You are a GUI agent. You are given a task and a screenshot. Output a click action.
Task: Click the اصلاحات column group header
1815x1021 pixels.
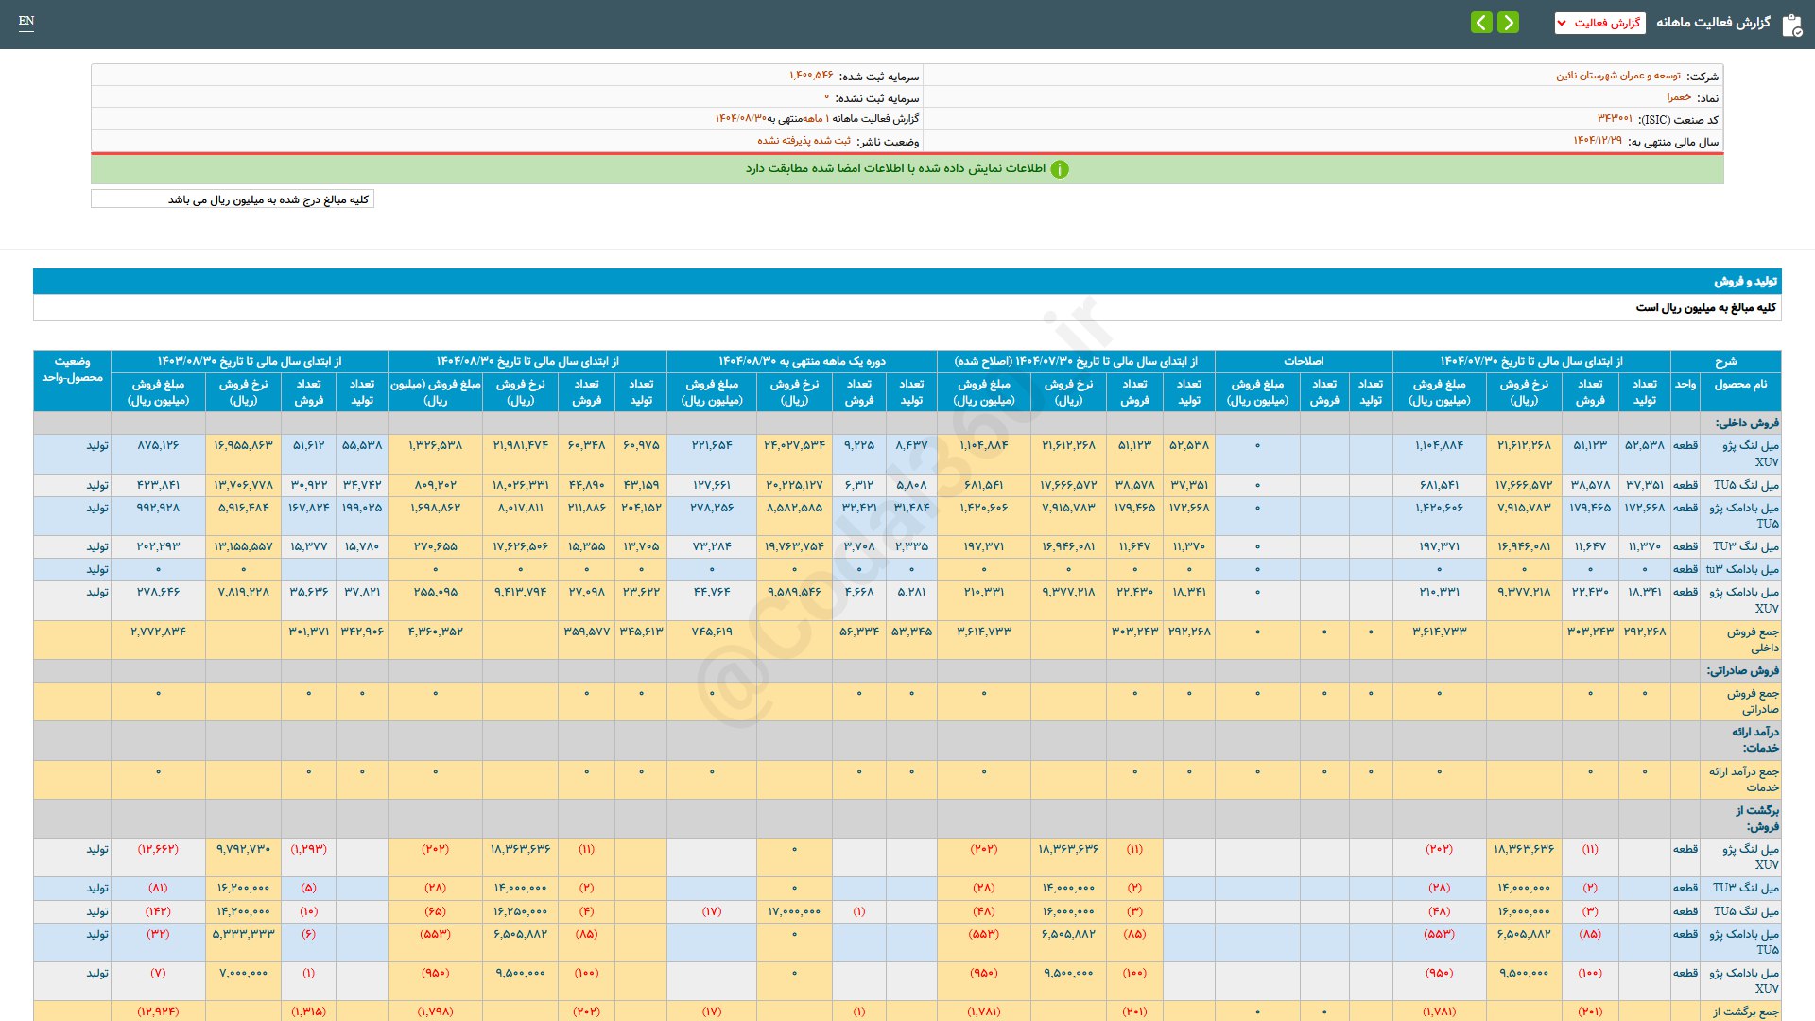(1303, 361)
